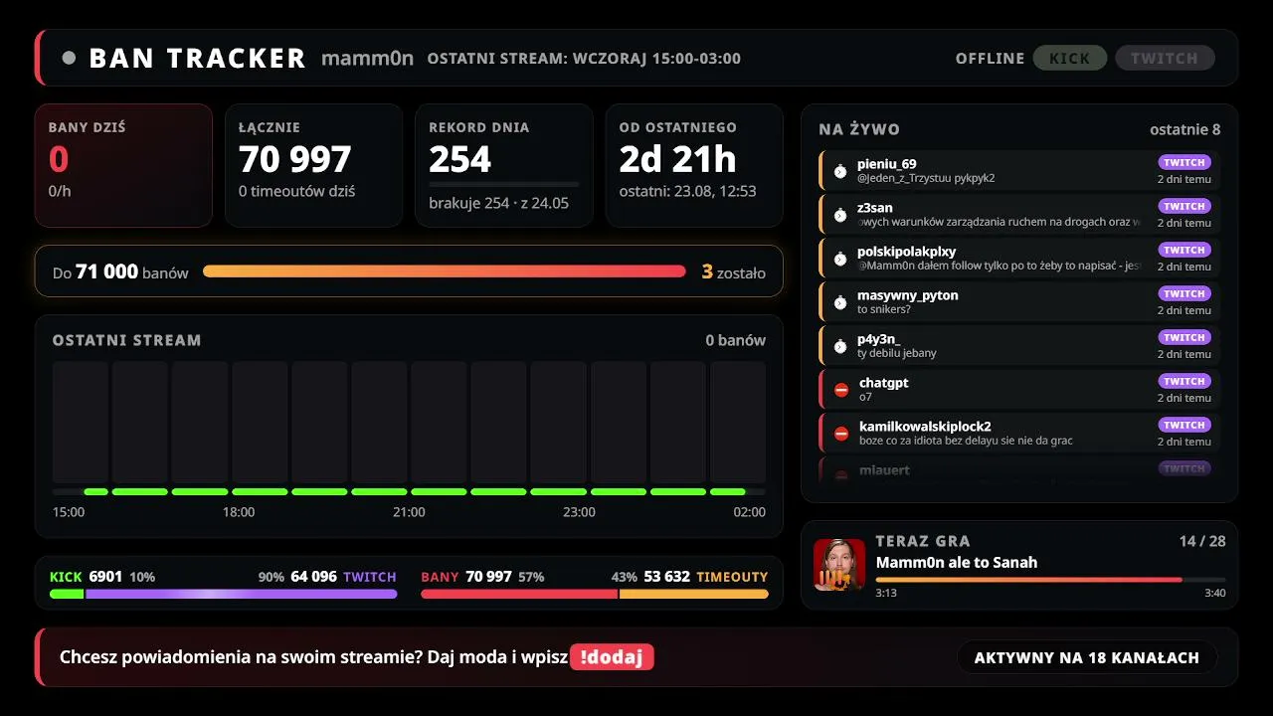The width and height of the screenshot is (1273, 716).
Task: Click the timeout stopwatch icon beside z3san
Action: (840, 215)
